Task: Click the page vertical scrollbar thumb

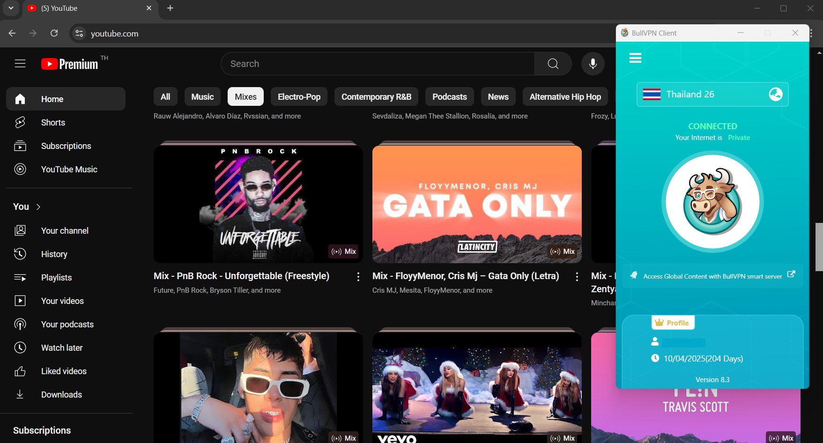Action: coord(819,247)
